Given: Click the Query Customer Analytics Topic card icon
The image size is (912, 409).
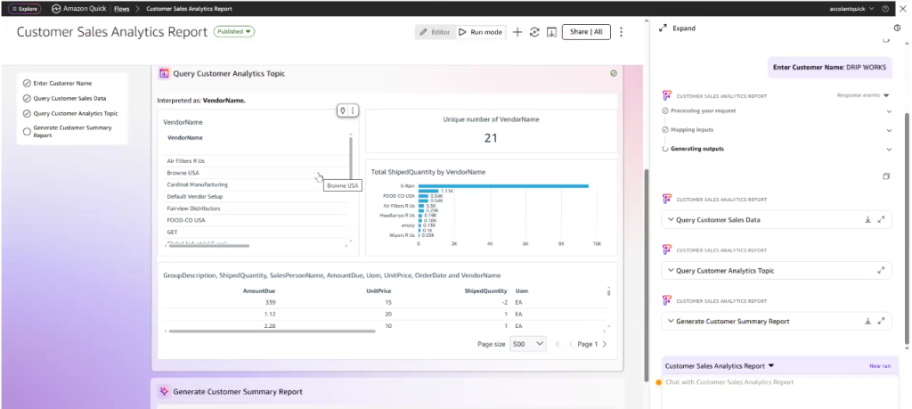Looking at the screenshot, I should click(164, 73).
